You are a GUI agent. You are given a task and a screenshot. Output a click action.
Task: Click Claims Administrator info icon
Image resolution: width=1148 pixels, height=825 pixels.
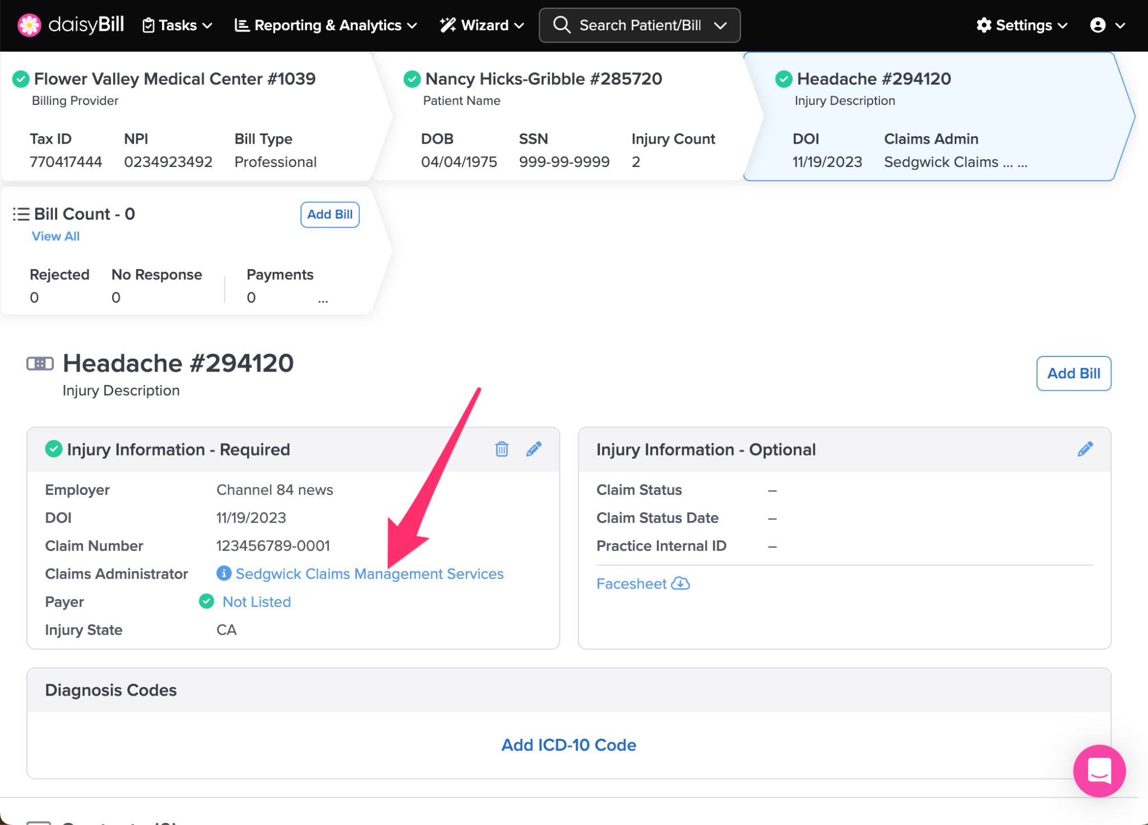[x=224, y=573]
